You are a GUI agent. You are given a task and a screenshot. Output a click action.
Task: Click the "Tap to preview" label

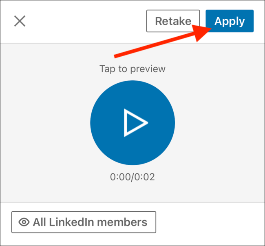(x=132, y=69)
